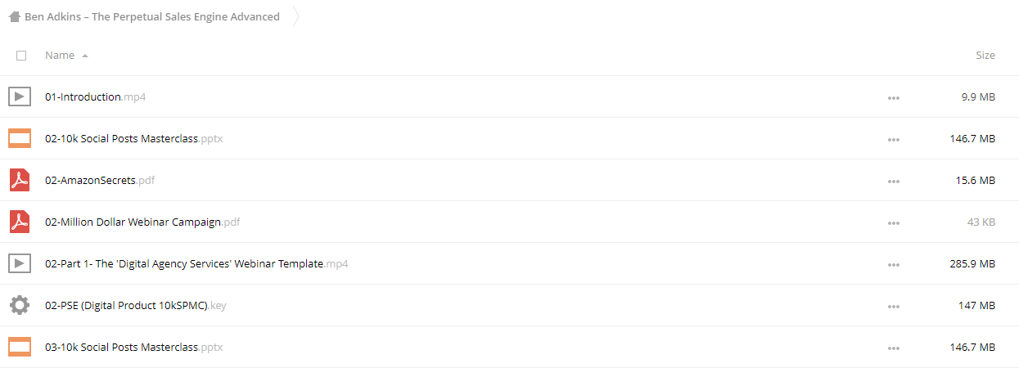The width and height of the screenshot is (1019, 368).
Task: Open more options for 03-10k Social Posts Masterclass
Action: pos(893,348)
